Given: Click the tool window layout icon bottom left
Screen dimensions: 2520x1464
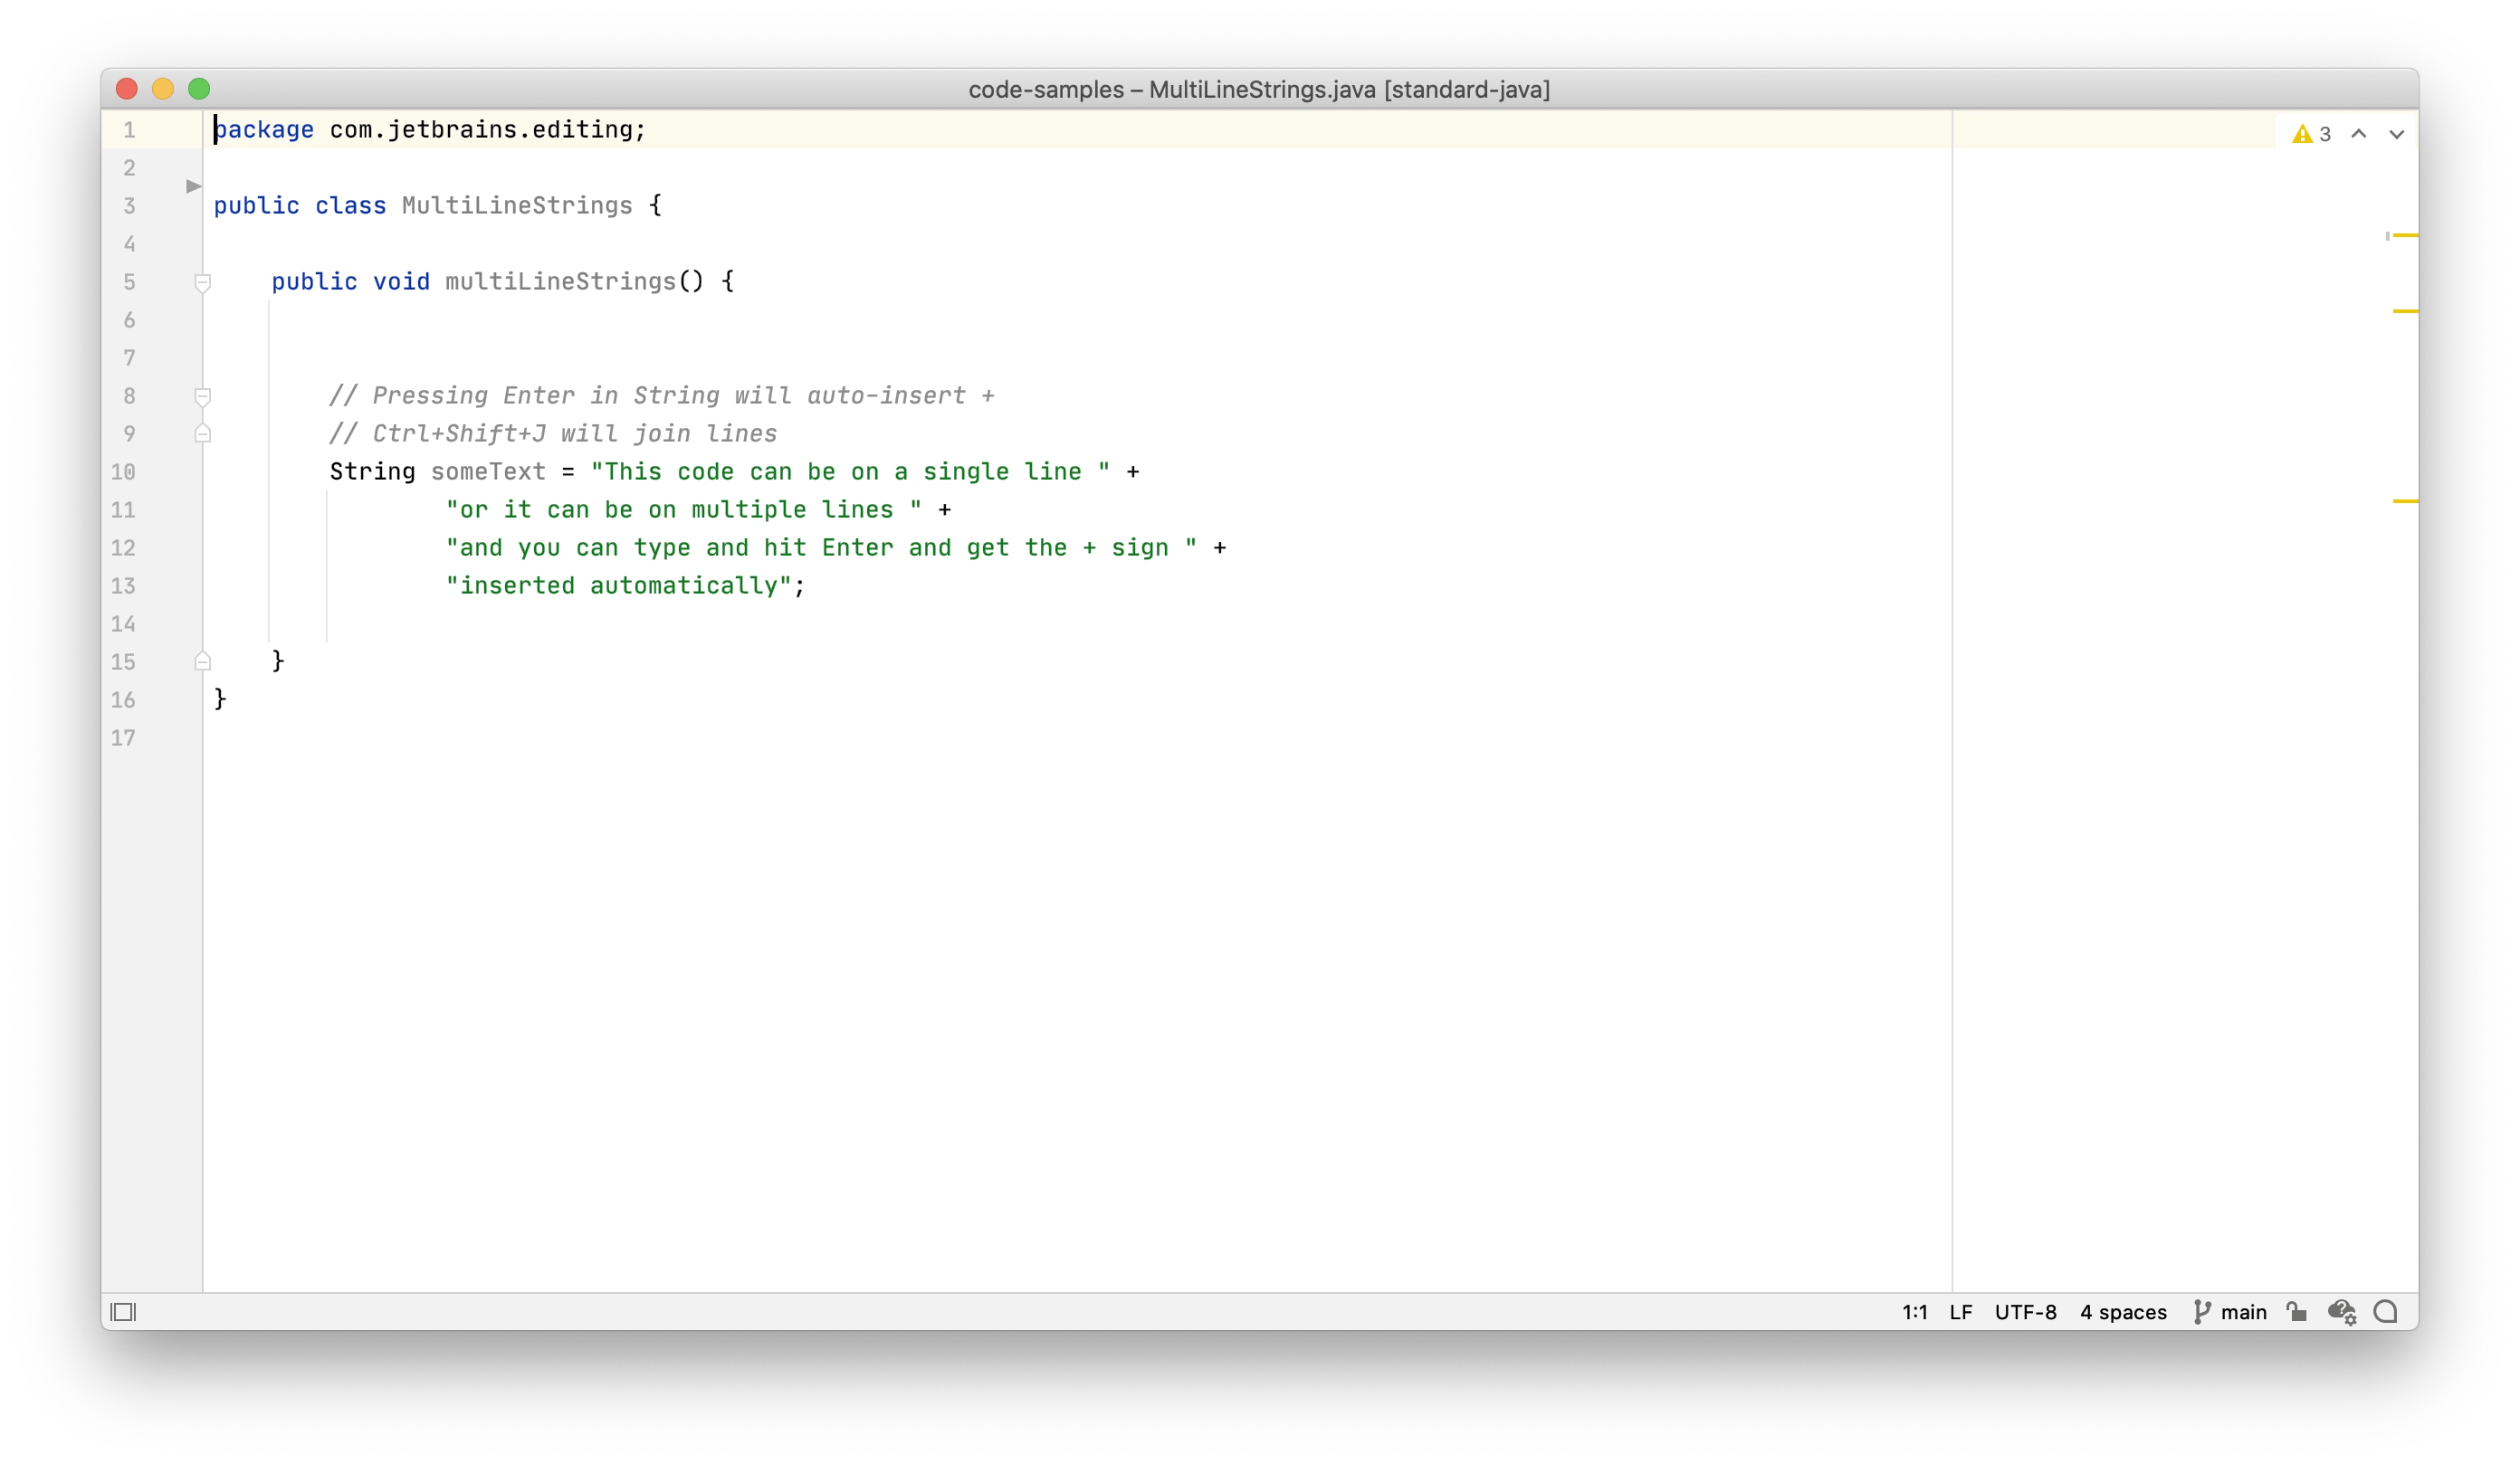Looking at the screenshot, I should 125,1311.
